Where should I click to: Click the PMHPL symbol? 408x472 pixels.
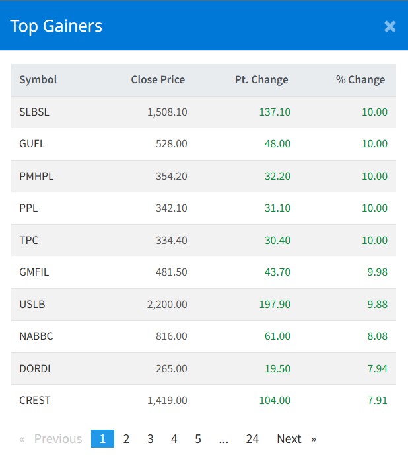pyautogui.click(x=36, y=176)
